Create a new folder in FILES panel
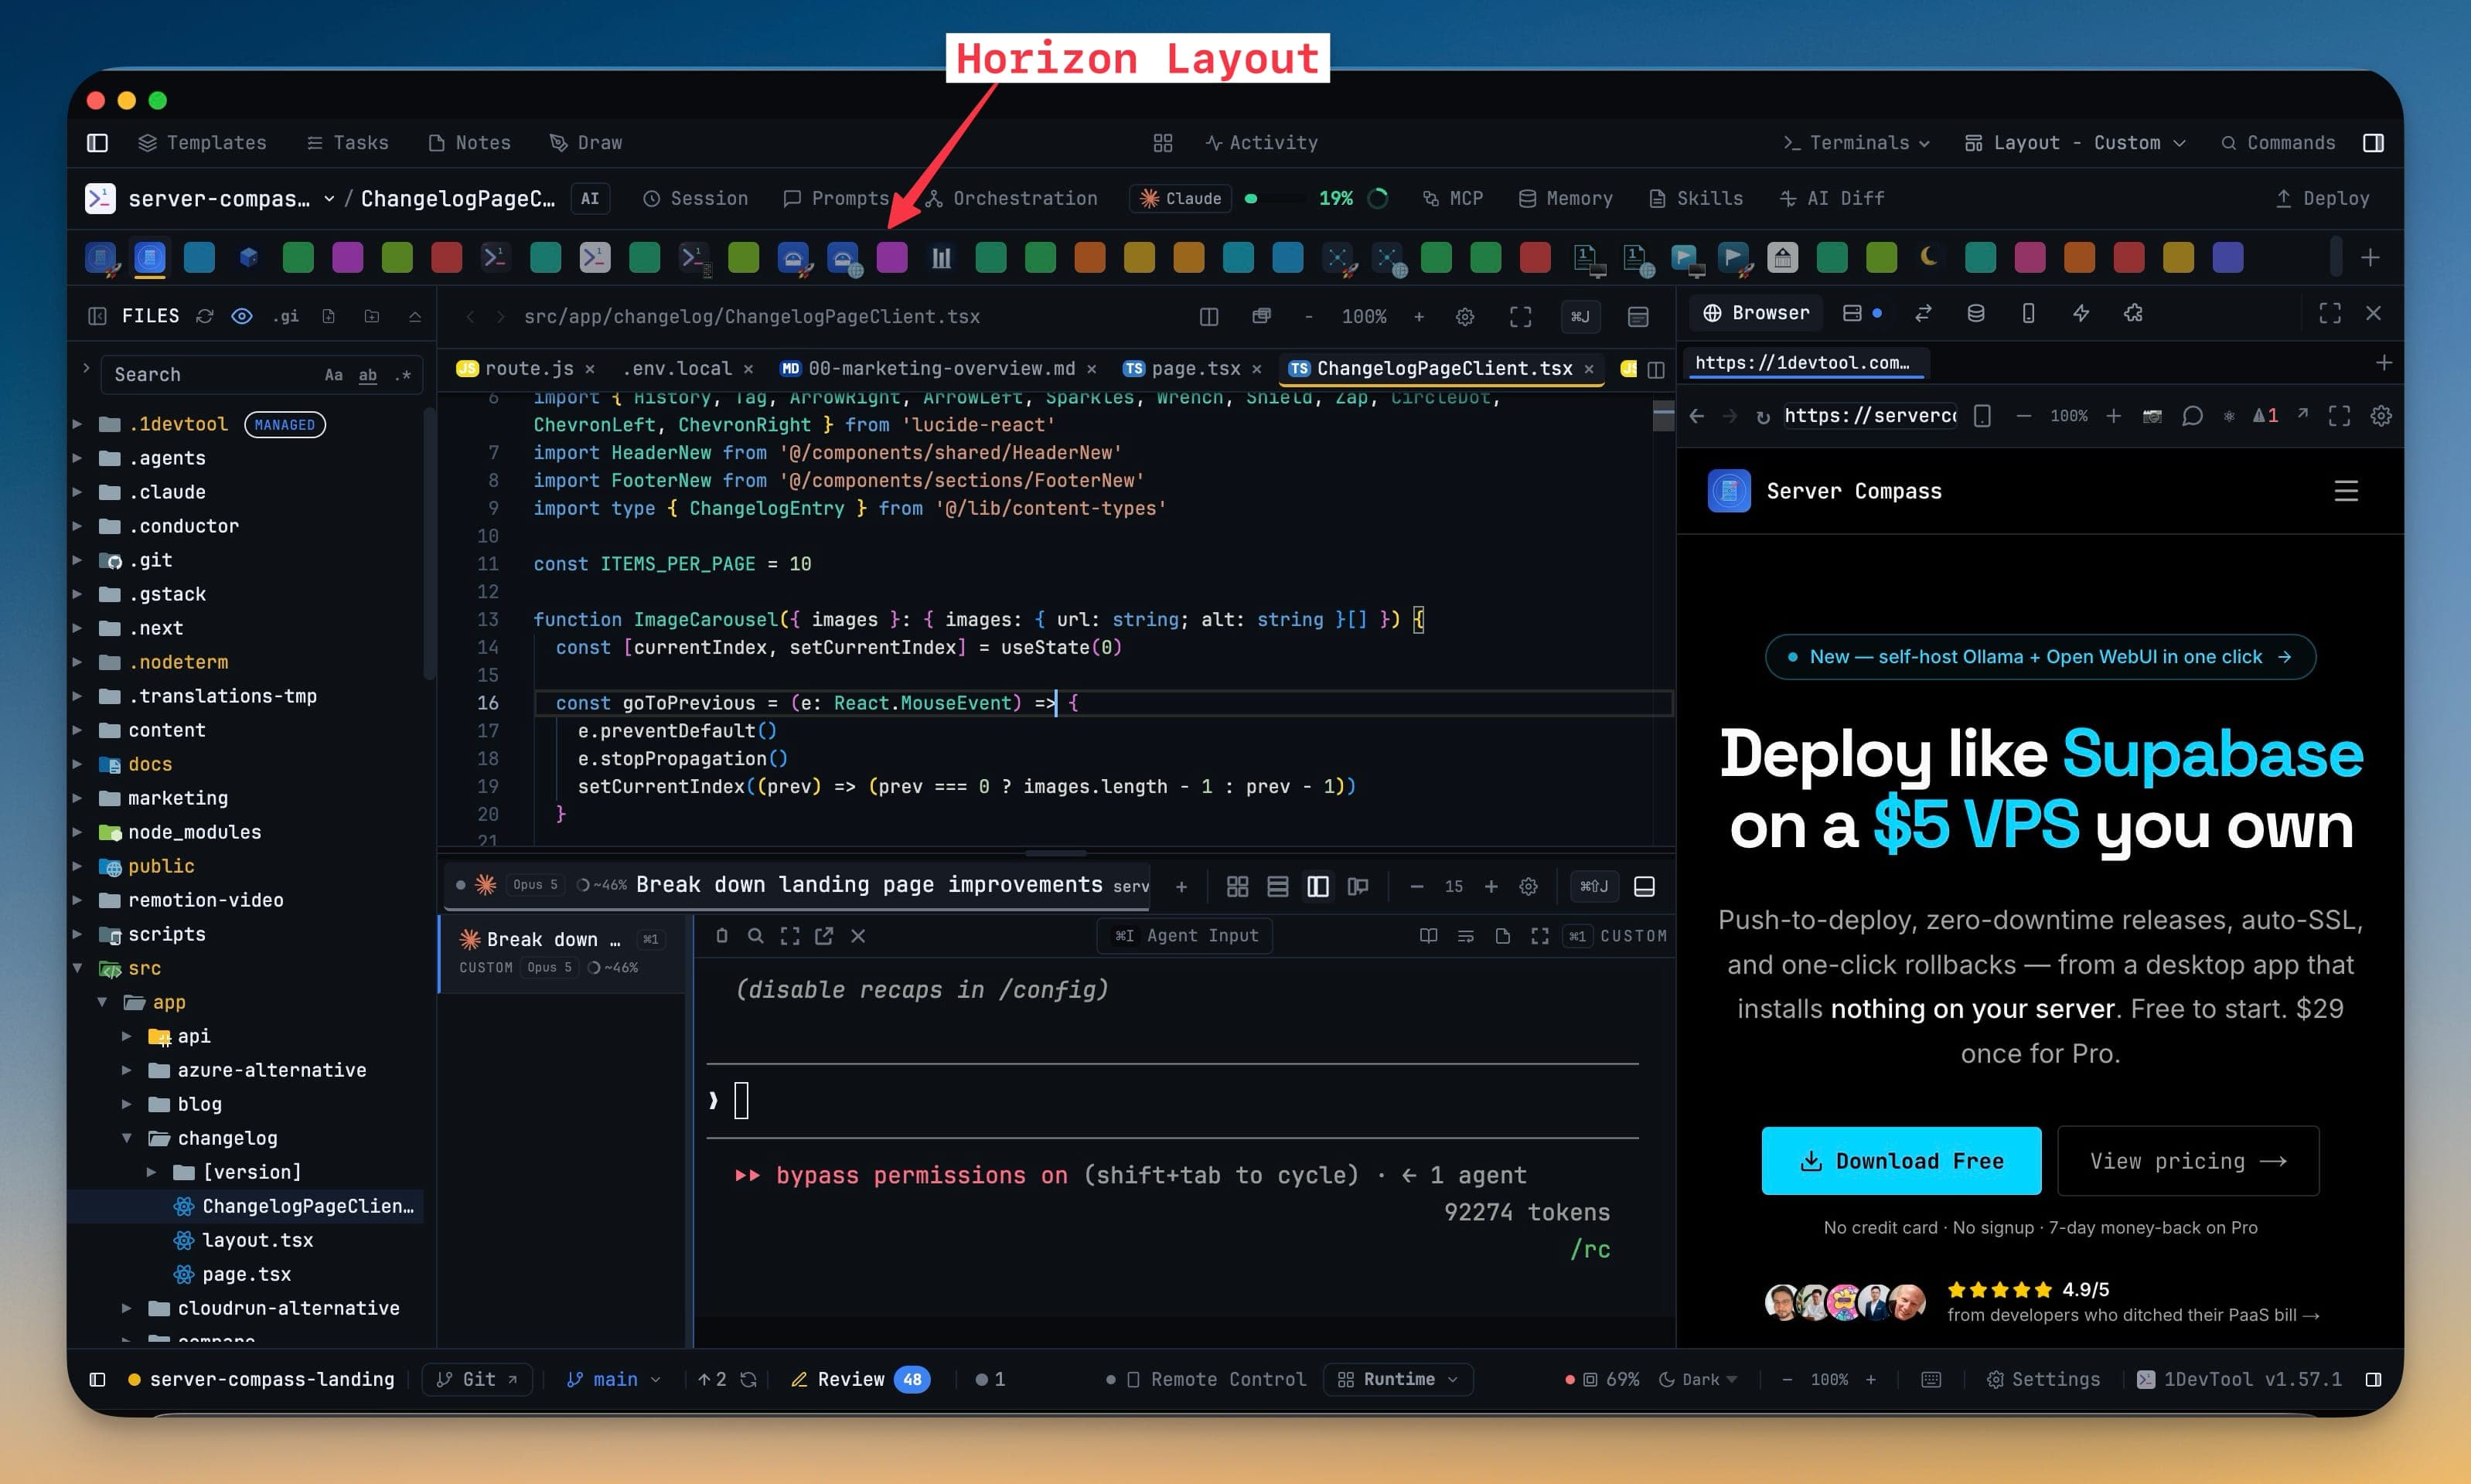Image resolution: width=2471 pixels, height=1484 pixels. [x=372, y=316]
